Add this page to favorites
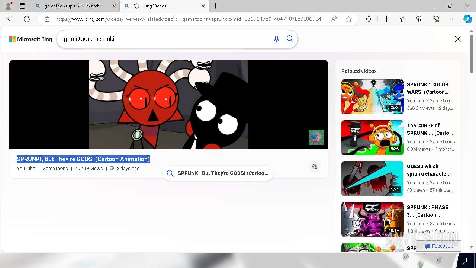Image resolution: width=476 pixels, height=268 pixels. [349, 19]
